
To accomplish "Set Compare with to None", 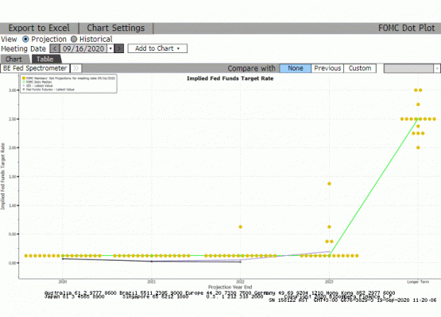I will [296, 68].
